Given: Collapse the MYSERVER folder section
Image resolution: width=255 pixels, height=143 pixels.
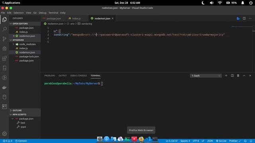Looking at the screenshot, I should coord(25,40).
